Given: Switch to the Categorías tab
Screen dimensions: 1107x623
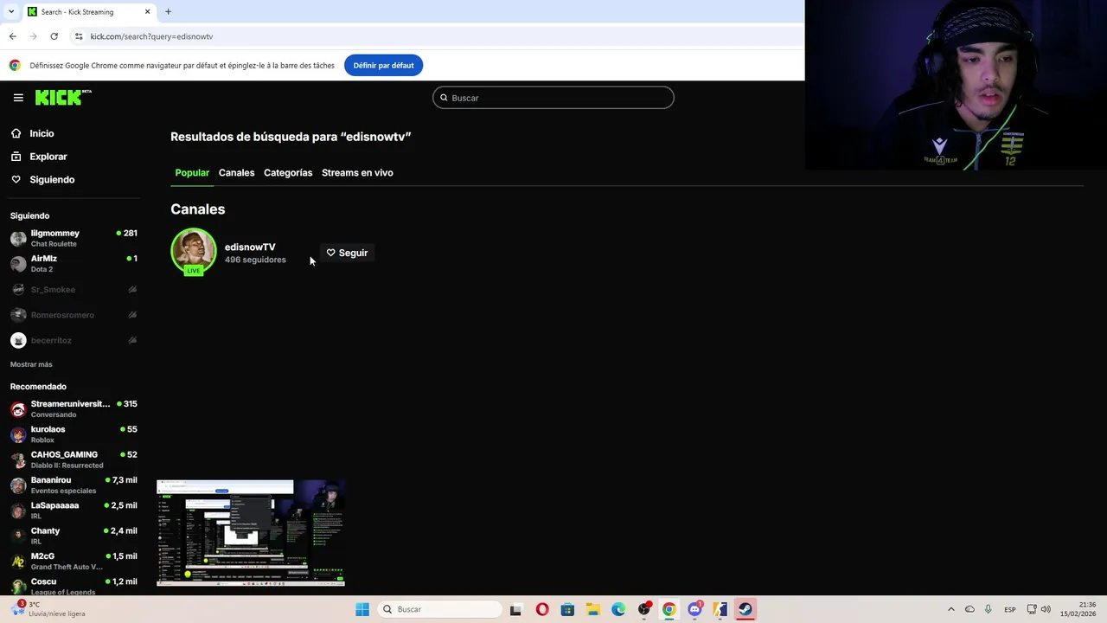Looking at the screenshot, I should click(288, 172).
